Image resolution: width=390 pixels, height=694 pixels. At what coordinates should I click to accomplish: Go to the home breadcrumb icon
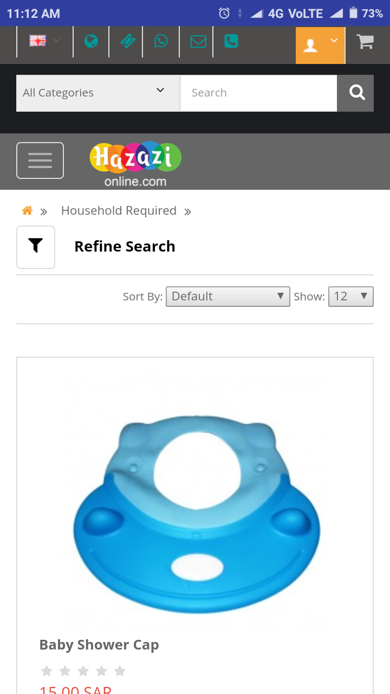point(27,210)
